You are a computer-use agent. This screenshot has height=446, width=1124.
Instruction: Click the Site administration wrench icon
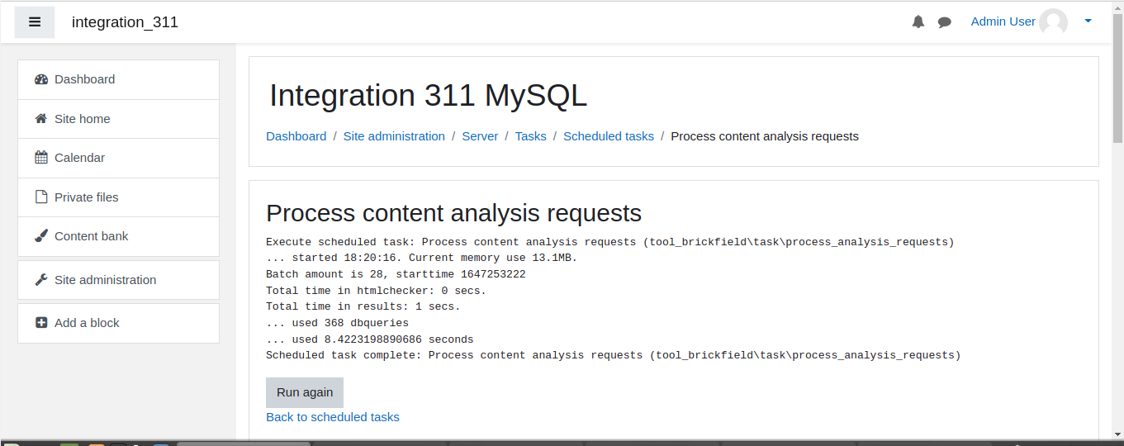41,280
